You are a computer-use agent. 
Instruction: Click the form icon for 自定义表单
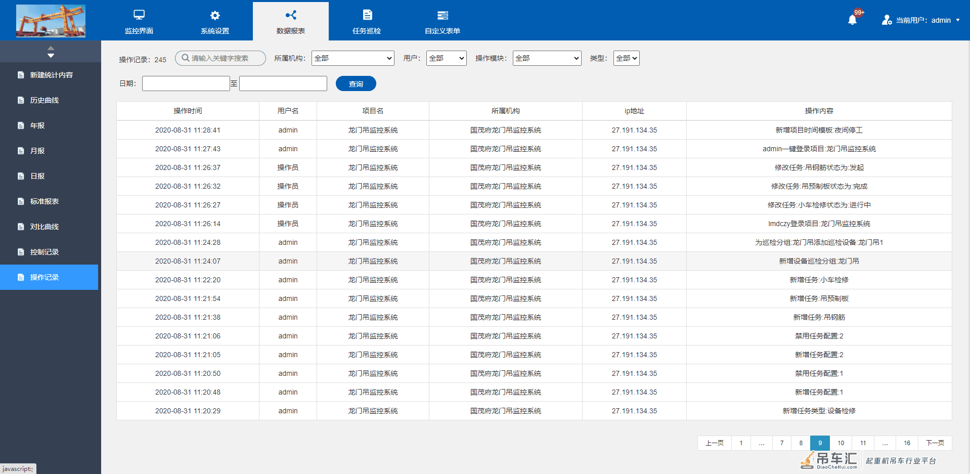443,15
